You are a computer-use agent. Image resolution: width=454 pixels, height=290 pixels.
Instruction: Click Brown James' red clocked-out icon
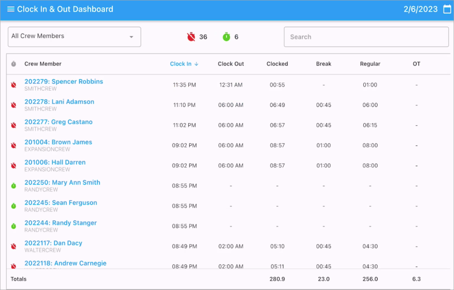click(x=14, y=145)
